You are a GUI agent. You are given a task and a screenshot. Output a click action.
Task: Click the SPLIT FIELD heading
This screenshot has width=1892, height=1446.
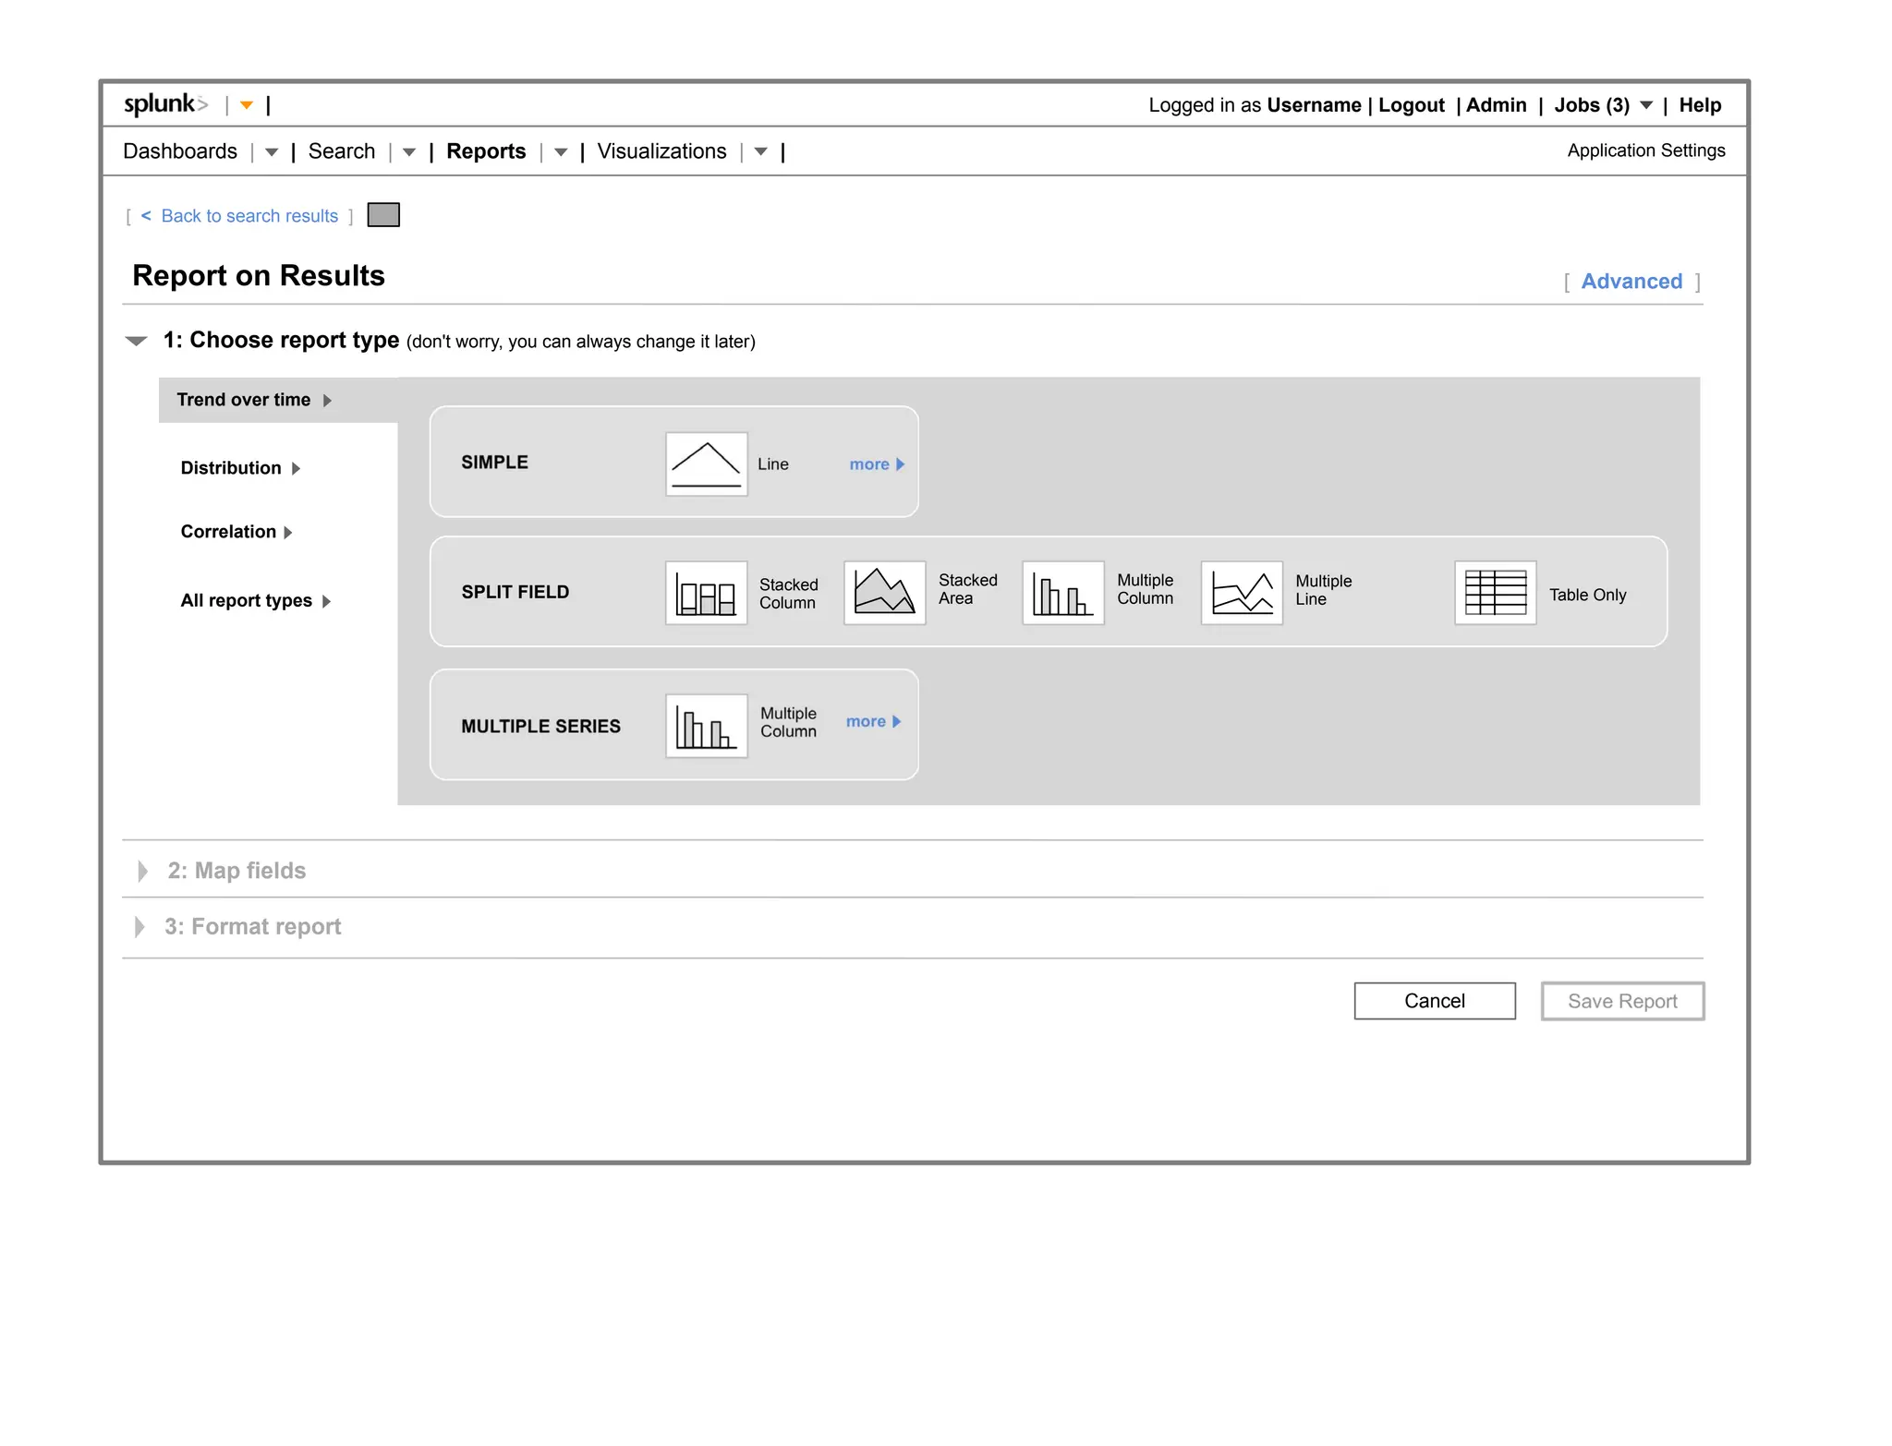pyautogui.click(x=515, y=593)
